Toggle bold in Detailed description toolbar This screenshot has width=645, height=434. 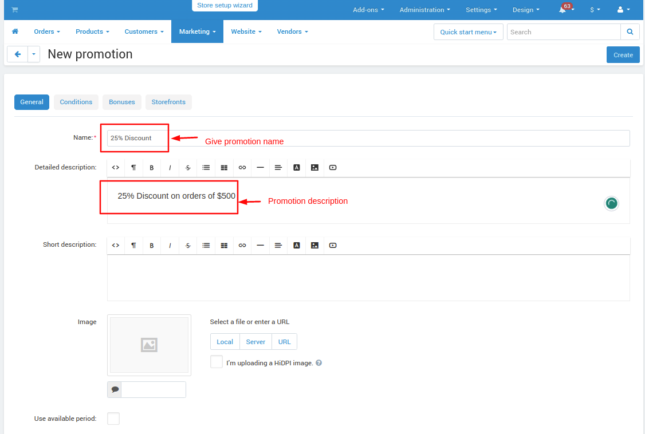click(152, 168)
